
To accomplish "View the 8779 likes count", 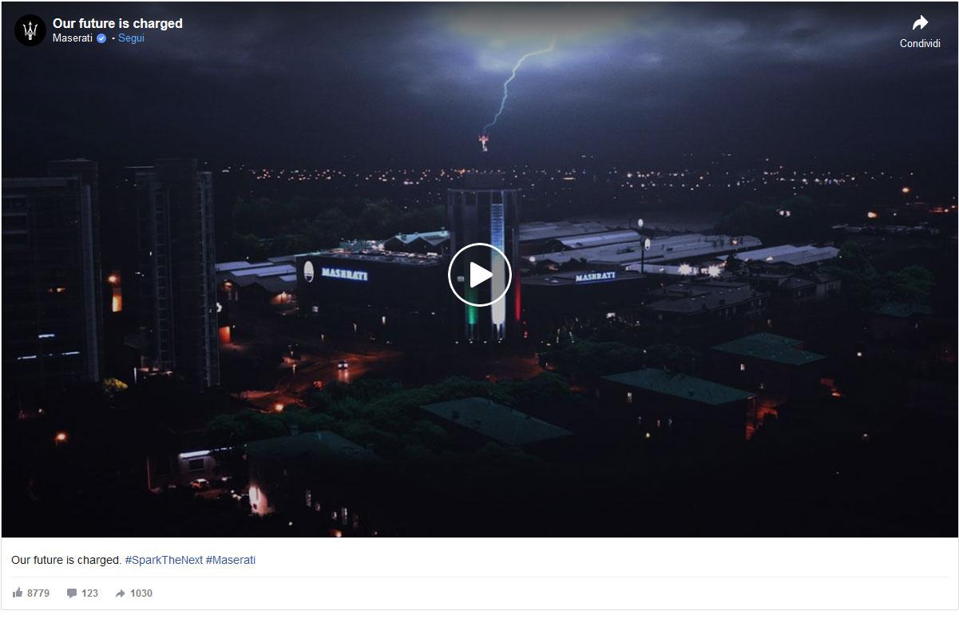I will [38, 593].
